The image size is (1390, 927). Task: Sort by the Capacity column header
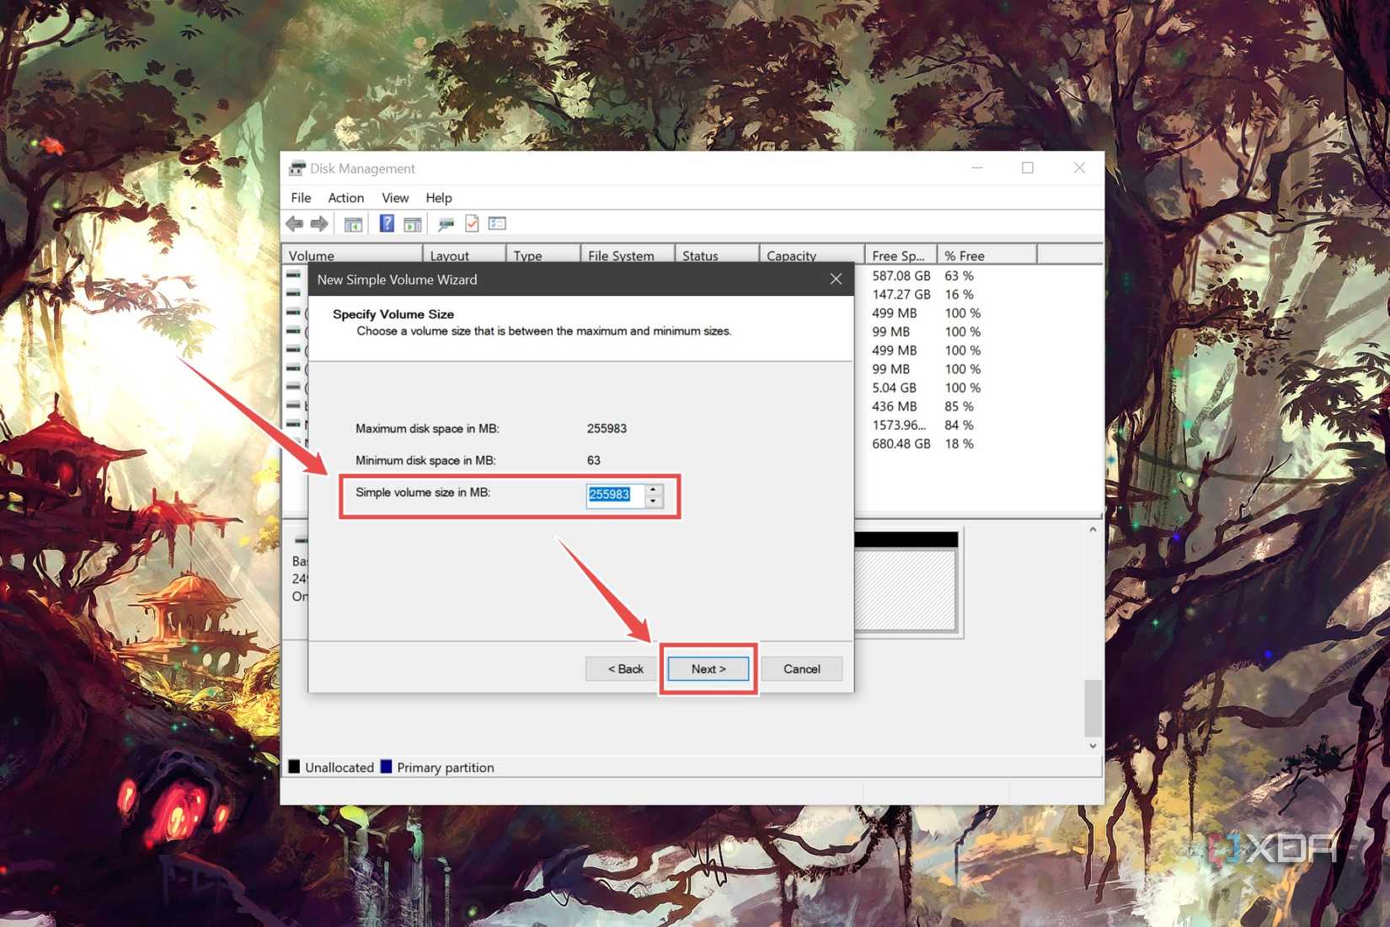[812, 255]
